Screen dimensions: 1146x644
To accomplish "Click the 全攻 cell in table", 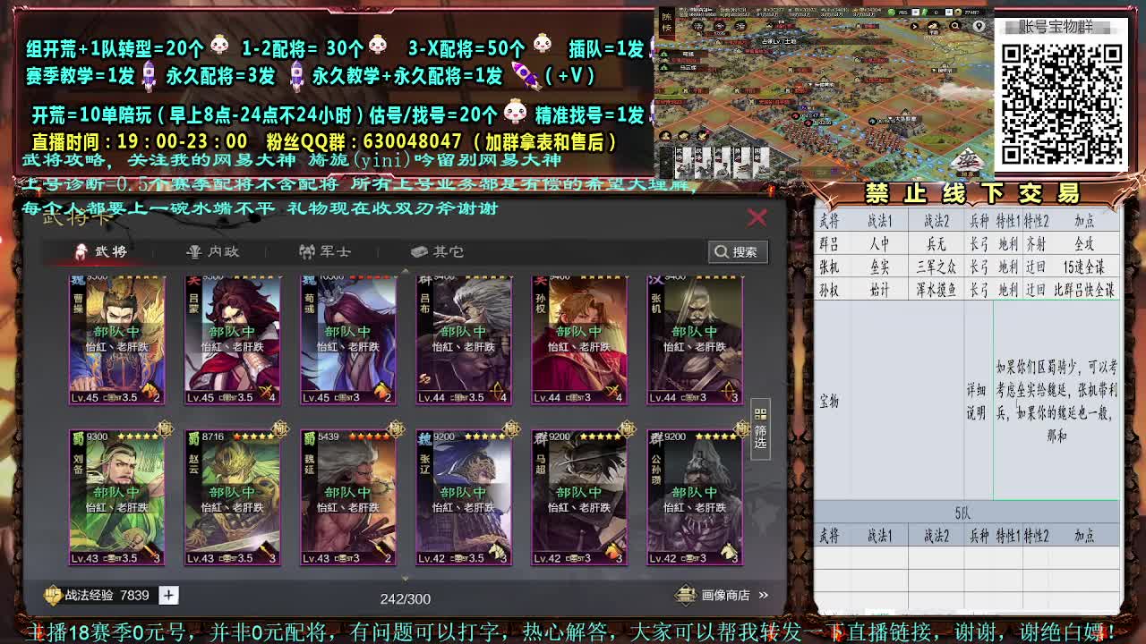I will point(1084,243).
